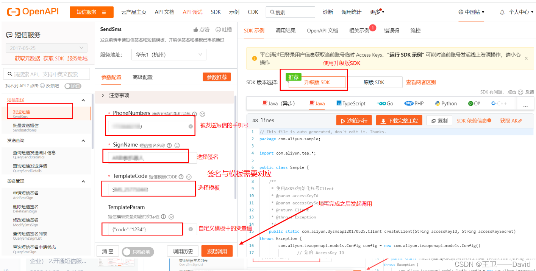Screen dimensions: 536x271
Task: Switch to the SDK 示例 tab
Action: click(x=254, y=31)
